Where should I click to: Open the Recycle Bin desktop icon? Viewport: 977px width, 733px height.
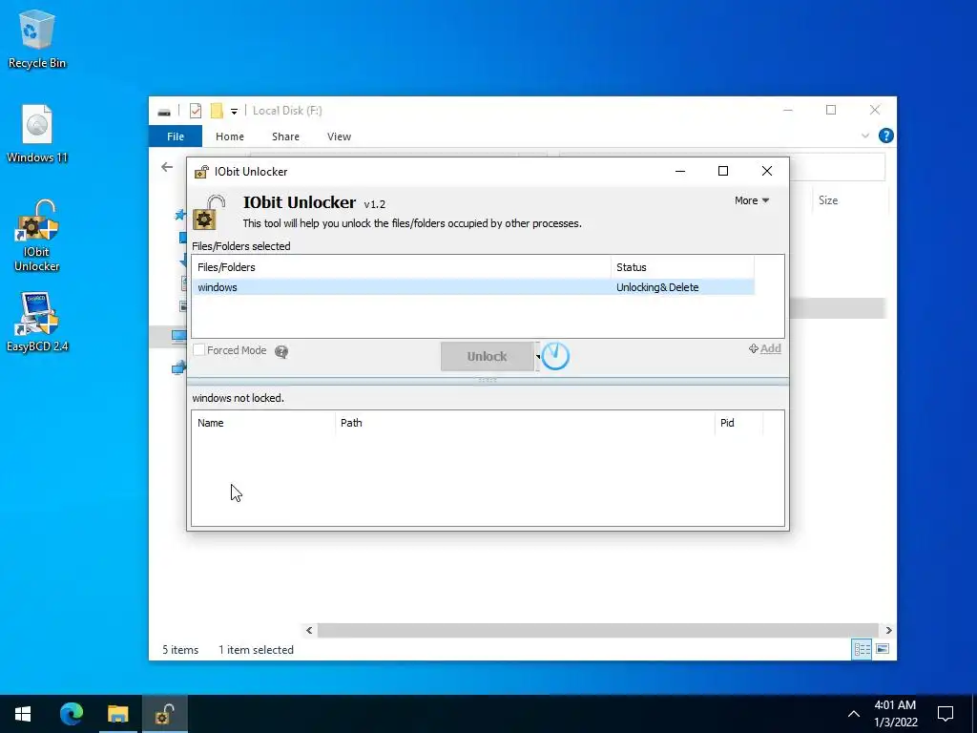pyautogui.click(x=37, y=39)
